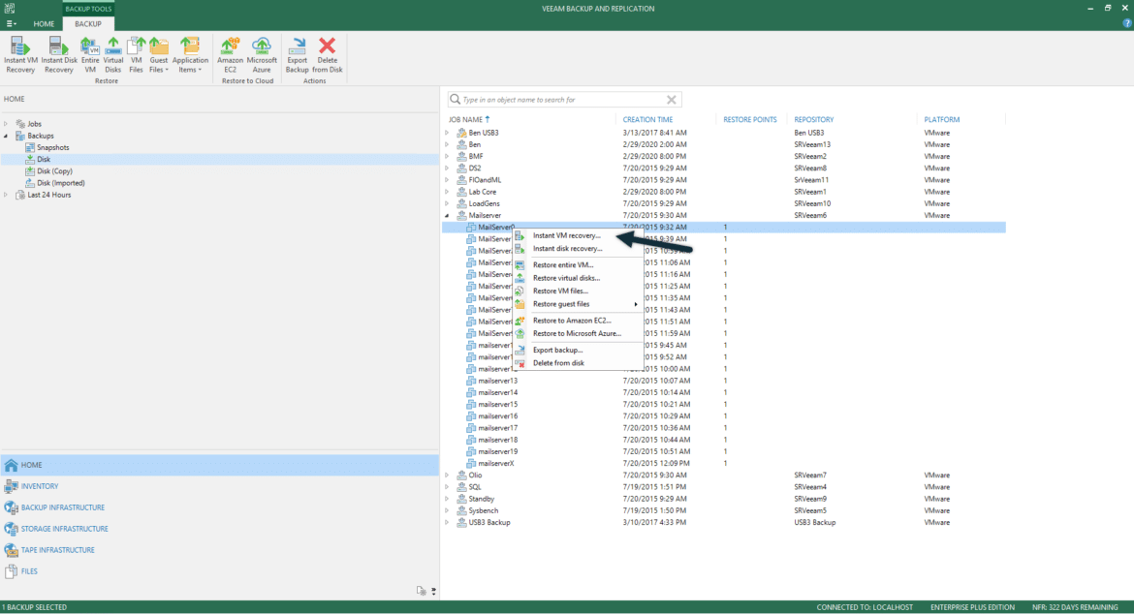
Task: Select the VM Files ribbon icon
Action: pyautogui.click(x=136, y=55)
